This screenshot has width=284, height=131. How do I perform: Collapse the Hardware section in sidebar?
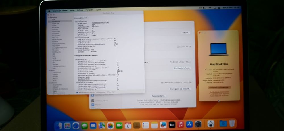coord(49,18)
